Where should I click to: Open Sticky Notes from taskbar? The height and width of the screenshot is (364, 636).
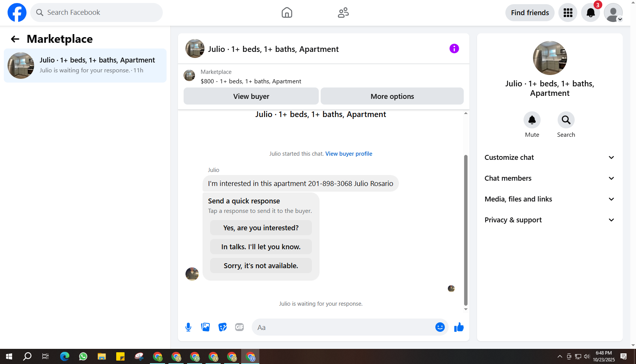click(120, 356)
